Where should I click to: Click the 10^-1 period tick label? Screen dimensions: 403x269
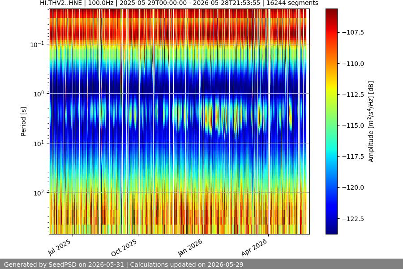click(37, 44)
